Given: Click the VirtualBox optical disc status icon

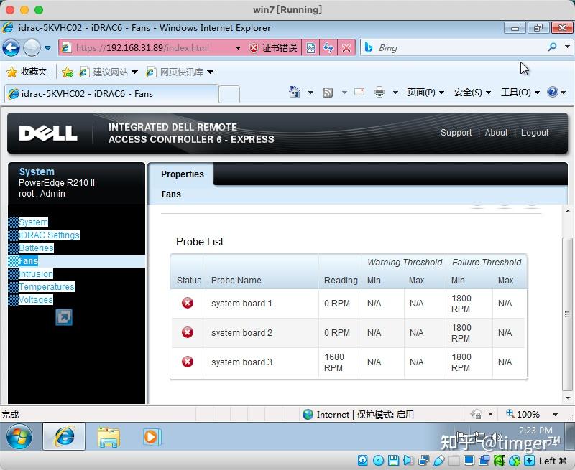Looking at the screenshot, I should [x=378, y=461].
